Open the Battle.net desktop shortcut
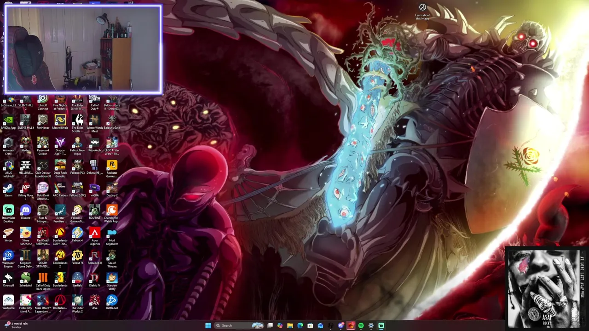The height and width of the screenshot is (331, 589). [112, 302]
